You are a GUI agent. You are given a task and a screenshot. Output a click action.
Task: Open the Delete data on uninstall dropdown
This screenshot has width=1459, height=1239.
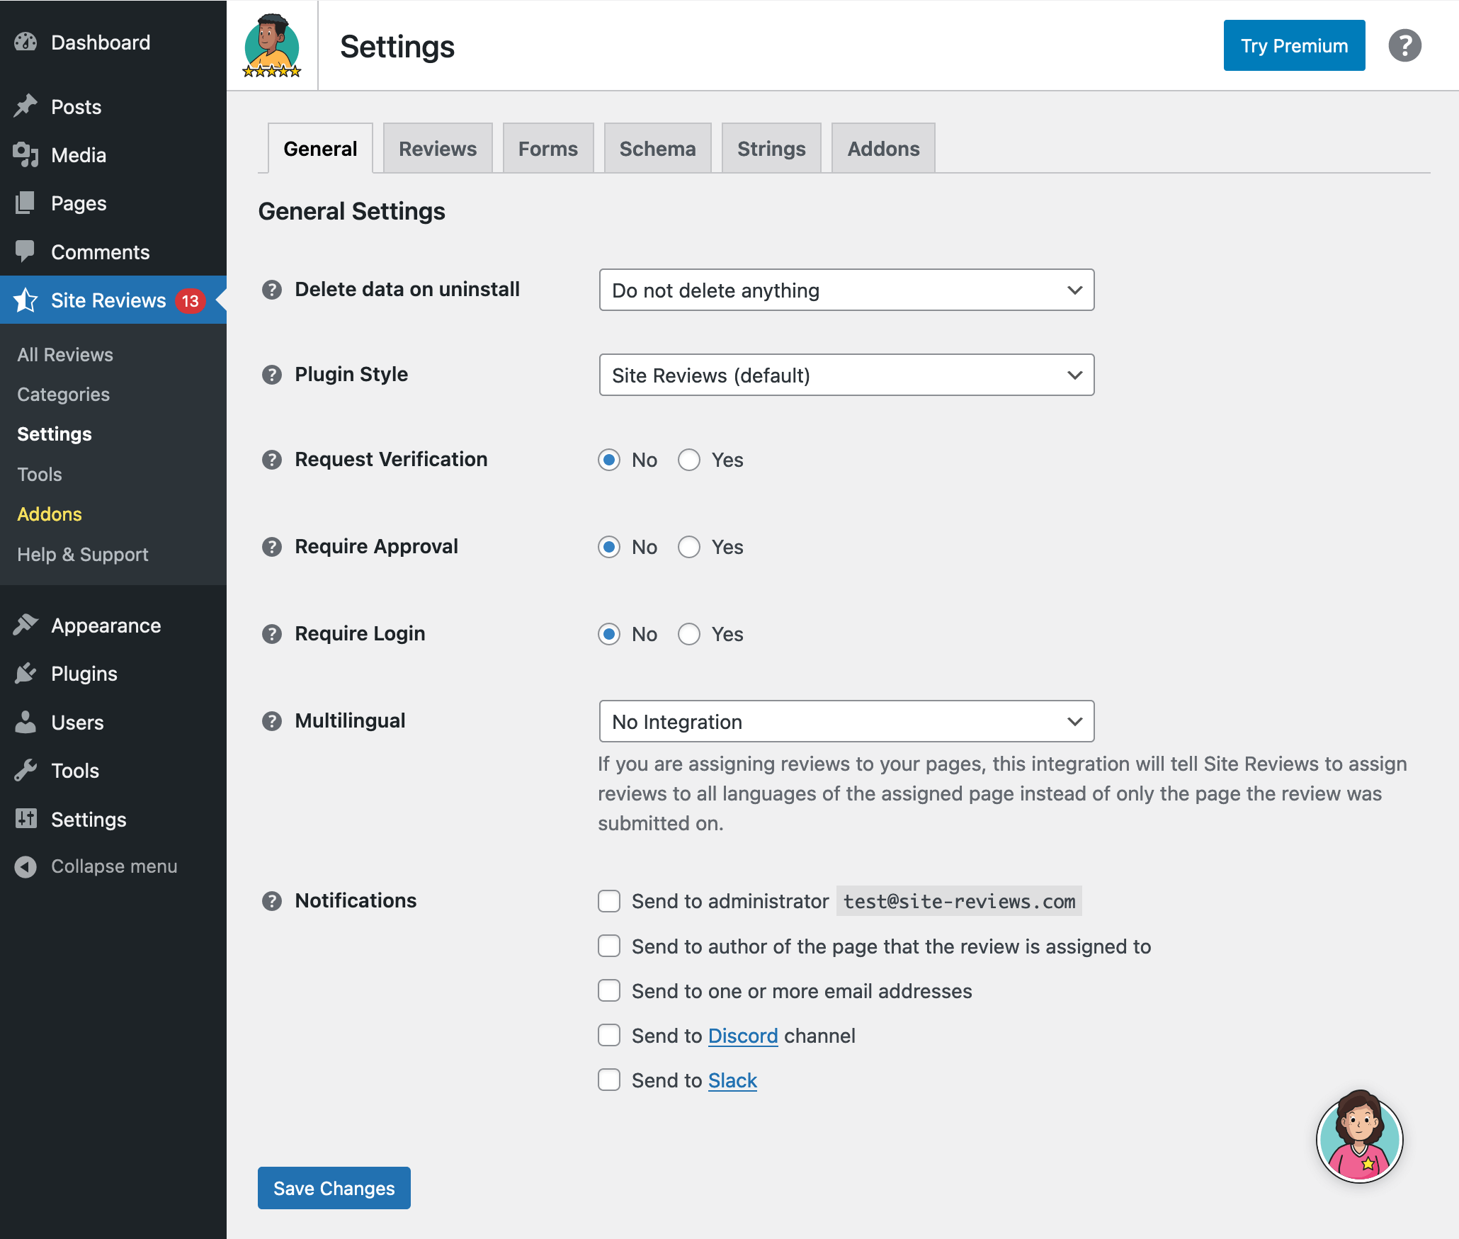846,290
